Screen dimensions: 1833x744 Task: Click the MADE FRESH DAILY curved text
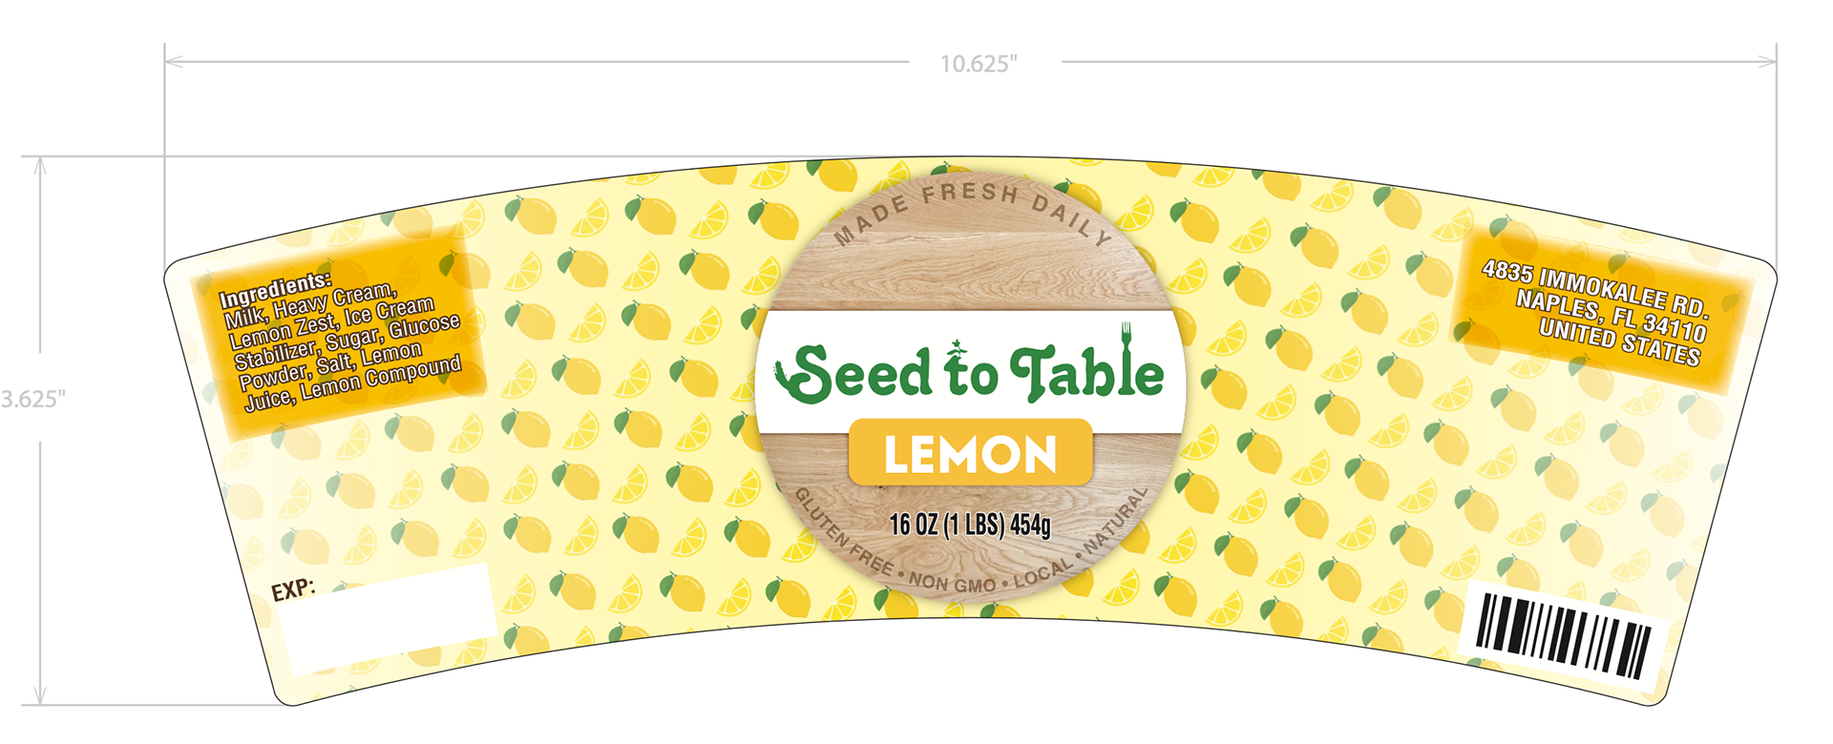[x=972, y=211]
